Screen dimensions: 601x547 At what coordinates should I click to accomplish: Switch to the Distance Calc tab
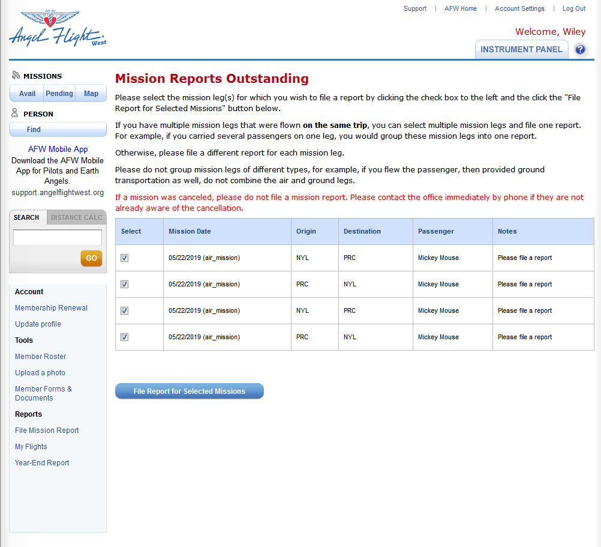click(77, 217)
